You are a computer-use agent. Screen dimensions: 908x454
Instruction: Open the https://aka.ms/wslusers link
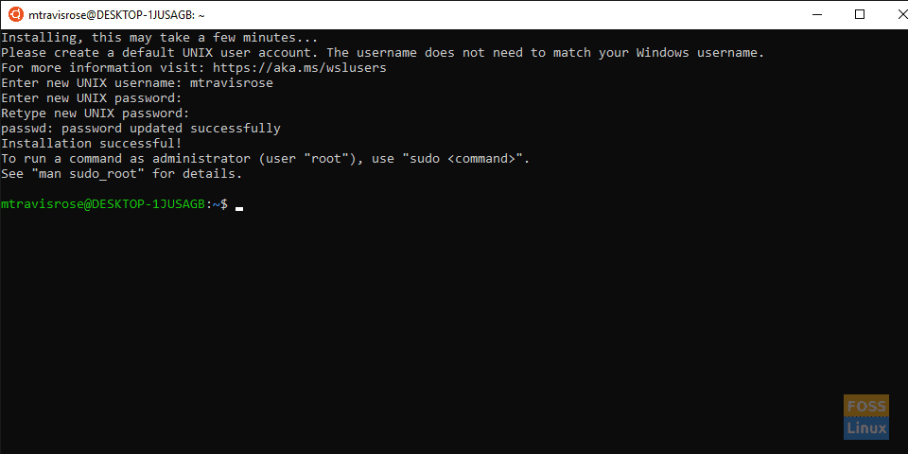point(300,68)
